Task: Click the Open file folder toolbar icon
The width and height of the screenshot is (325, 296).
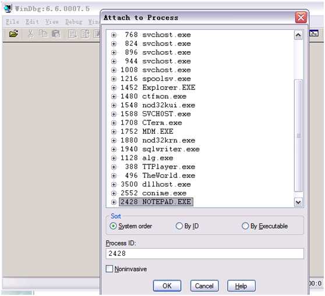Action: pyautogui.click(x=13, y=34)
